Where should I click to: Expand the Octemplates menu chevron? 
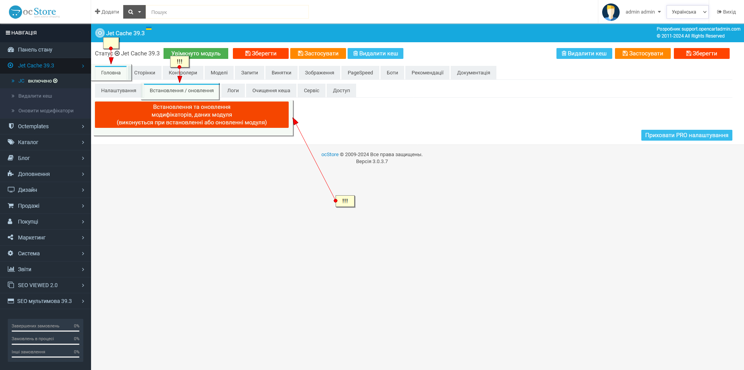click(x=83, y=126)
